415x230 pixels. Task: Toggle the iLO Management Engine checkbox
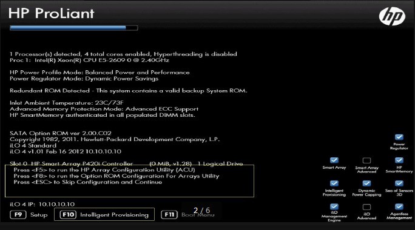[x=334, y=206]
